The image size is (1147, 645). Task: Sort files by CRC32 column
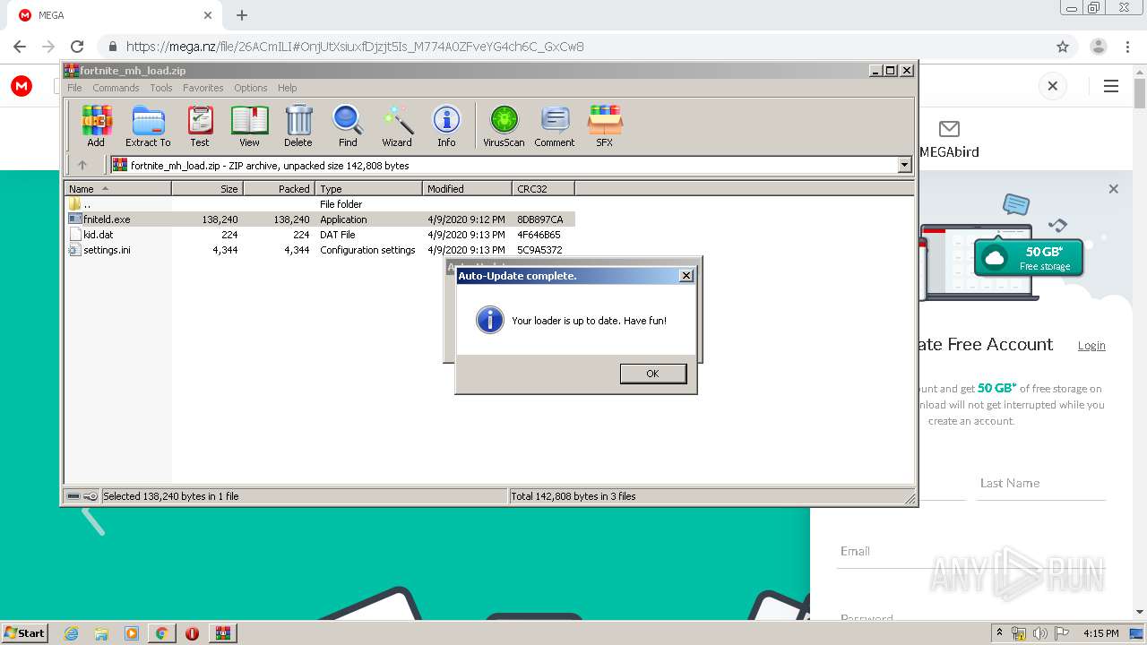pyautogui.click(x=543, y=188)
